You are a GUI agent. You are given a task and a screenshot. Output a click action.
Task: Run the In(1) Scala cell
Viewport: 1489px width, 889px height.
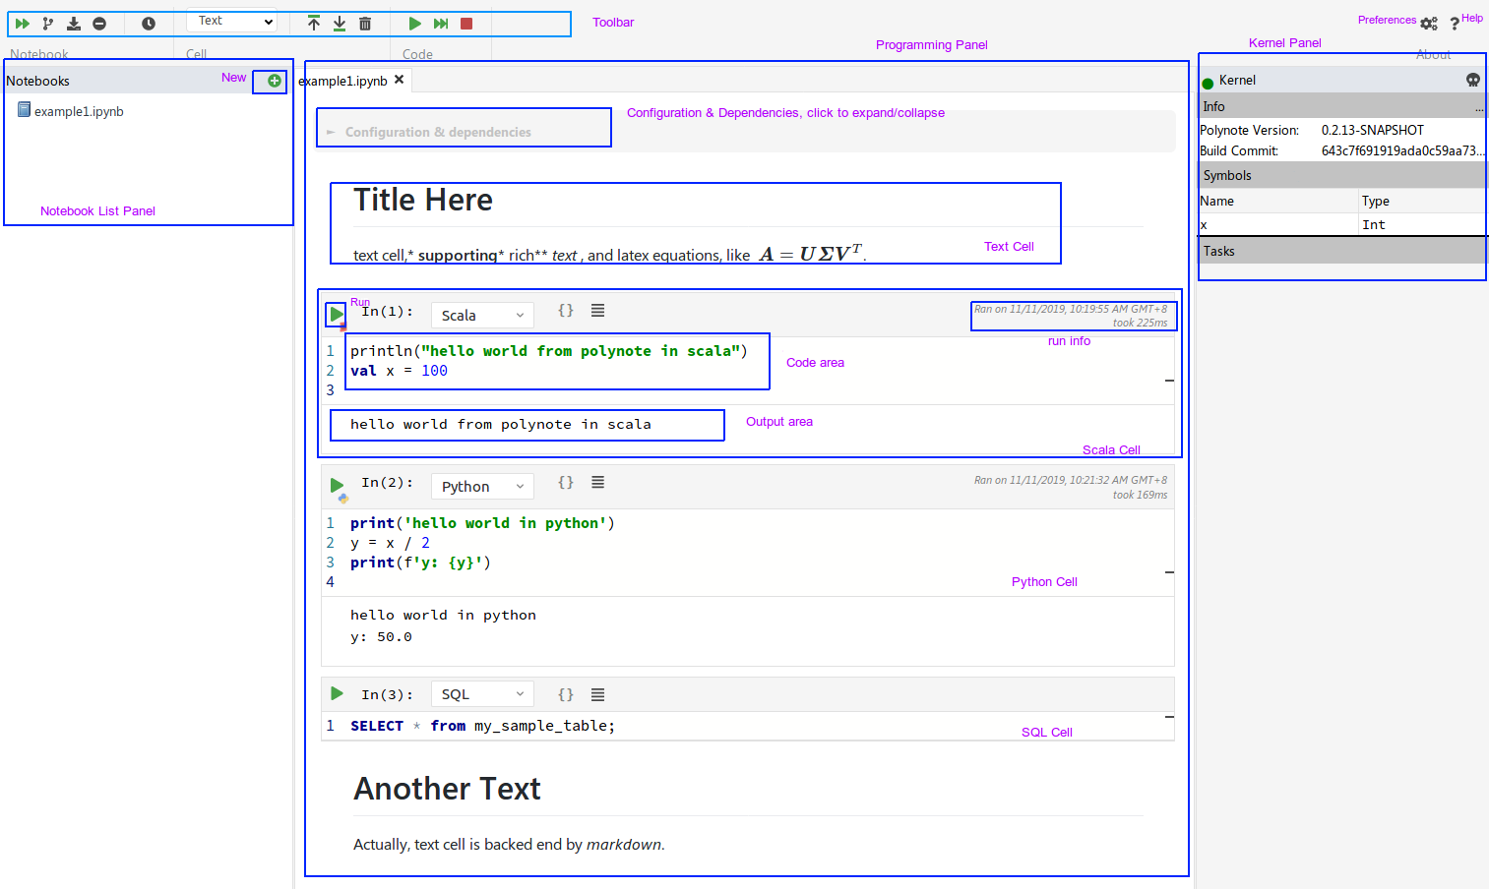tap(337, 314)
